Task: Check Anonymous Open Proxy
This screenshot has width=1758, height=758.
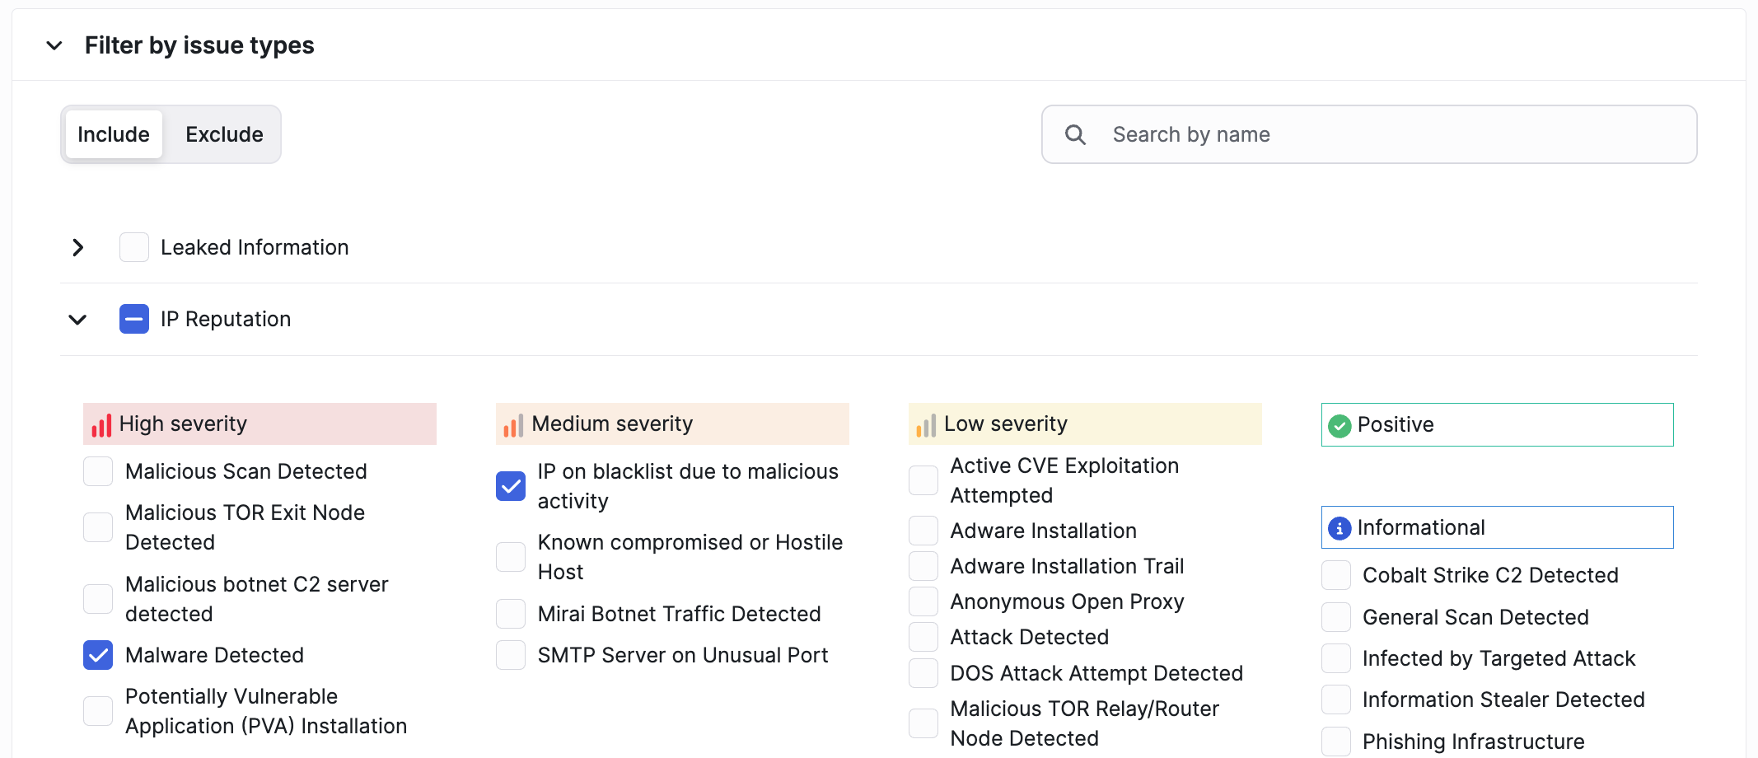Action: click(x=923, y=601)
